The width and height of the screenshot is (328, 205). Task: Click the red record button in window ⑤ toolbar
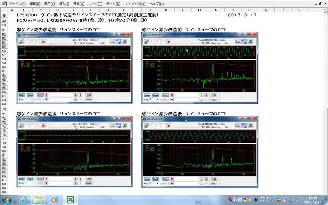[x=43, y=42]
